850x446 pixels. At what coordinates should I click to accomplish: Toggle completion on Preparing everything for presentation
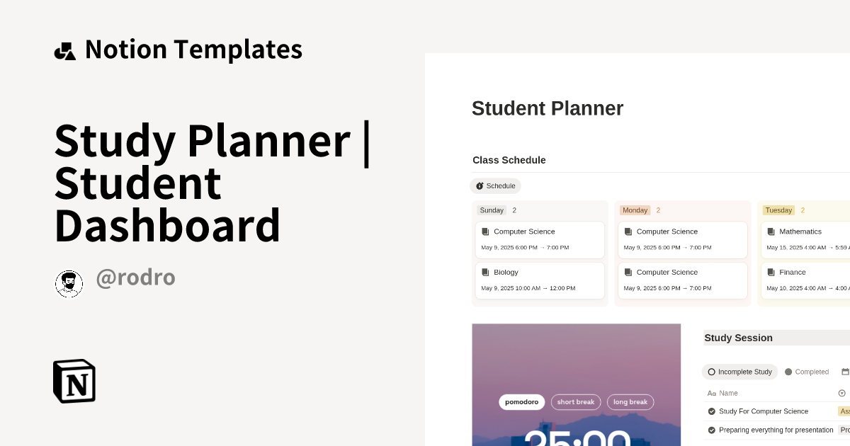pos(711,430)
